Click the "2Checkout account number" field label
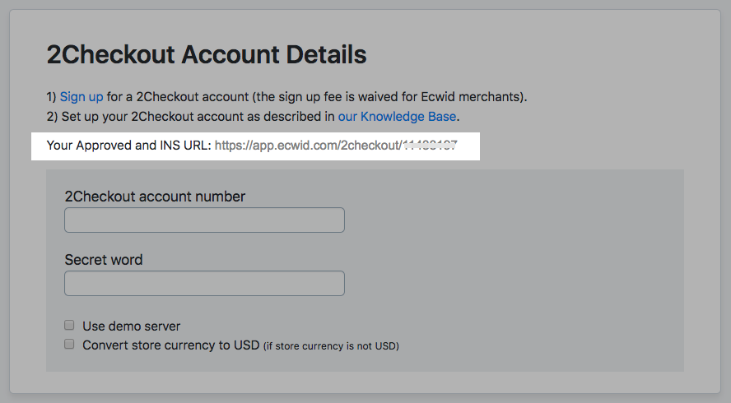The image size is (731, 403). [x=155, y=197]
